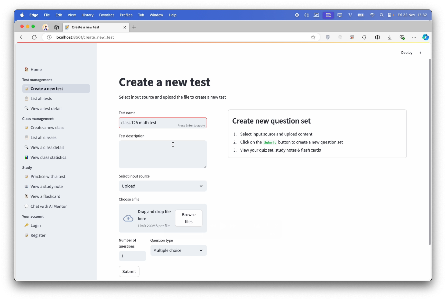Image resolution: width=446 pixels, height=300 pixels.
Task: Click the screen mirroring display icon
Action: 340,15
